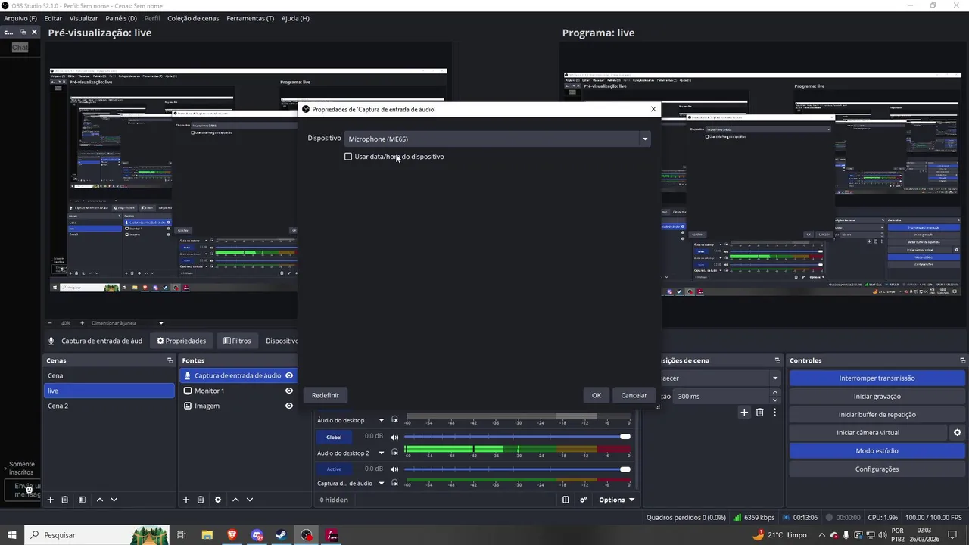Open the Áudio do desktop 2 dropdown arrow
Screen dimensions: 969x545
(382, 453)
